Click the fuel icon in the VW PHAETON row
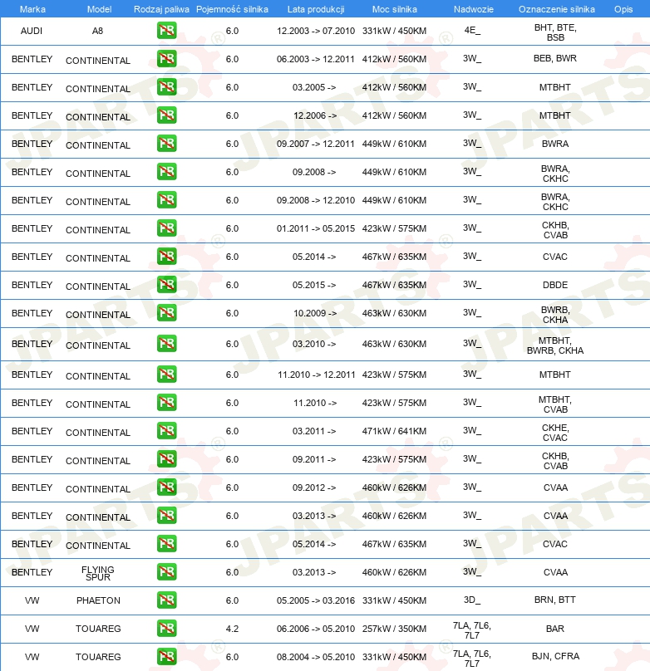The image size is (650, 671). tap(166, 600)
